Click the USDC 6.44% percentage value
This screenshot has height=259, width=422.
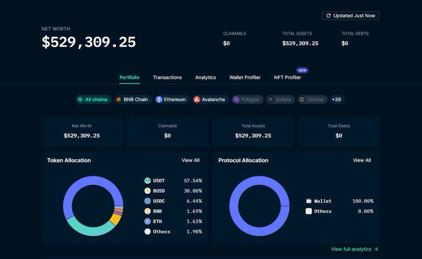pyautogui.click(x=194, y=201)
